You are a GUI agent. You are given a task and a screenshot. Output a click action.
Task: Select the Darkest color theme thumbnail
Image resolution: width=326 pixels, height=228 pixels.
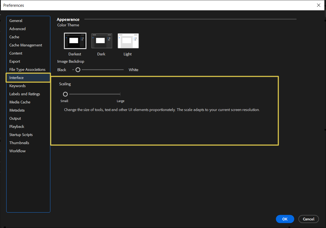coord(75,41)
